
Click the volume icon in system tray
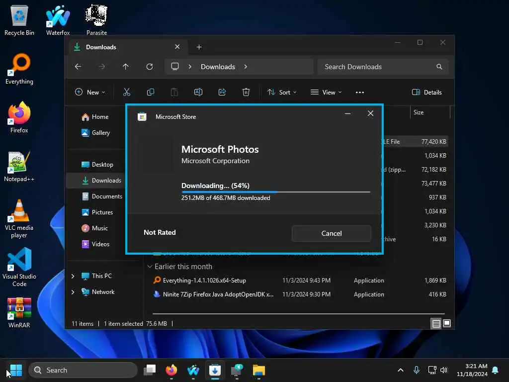(x=444, y=370)
